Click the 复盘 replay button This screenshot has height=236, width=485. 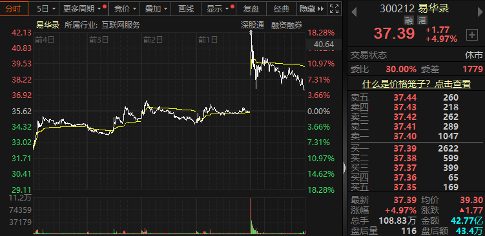point(251,8)
